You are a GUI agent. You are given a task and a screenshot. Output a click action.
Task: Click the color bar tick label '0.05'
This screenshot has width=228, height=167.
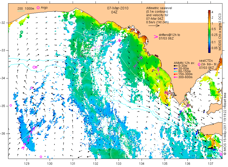point(215,48)
